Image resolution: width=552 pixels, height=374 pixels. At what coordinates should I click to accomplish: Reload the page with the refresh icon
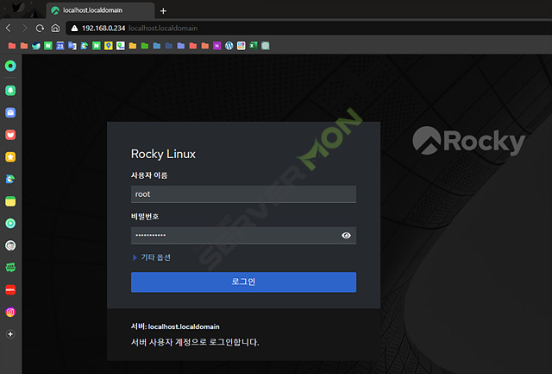pyautogui.click(x=40, y=29)
